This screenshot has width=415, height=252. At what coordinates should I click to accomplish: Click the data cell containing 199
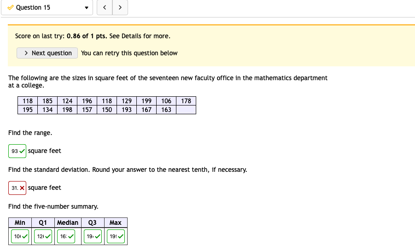tap(146, 101)
